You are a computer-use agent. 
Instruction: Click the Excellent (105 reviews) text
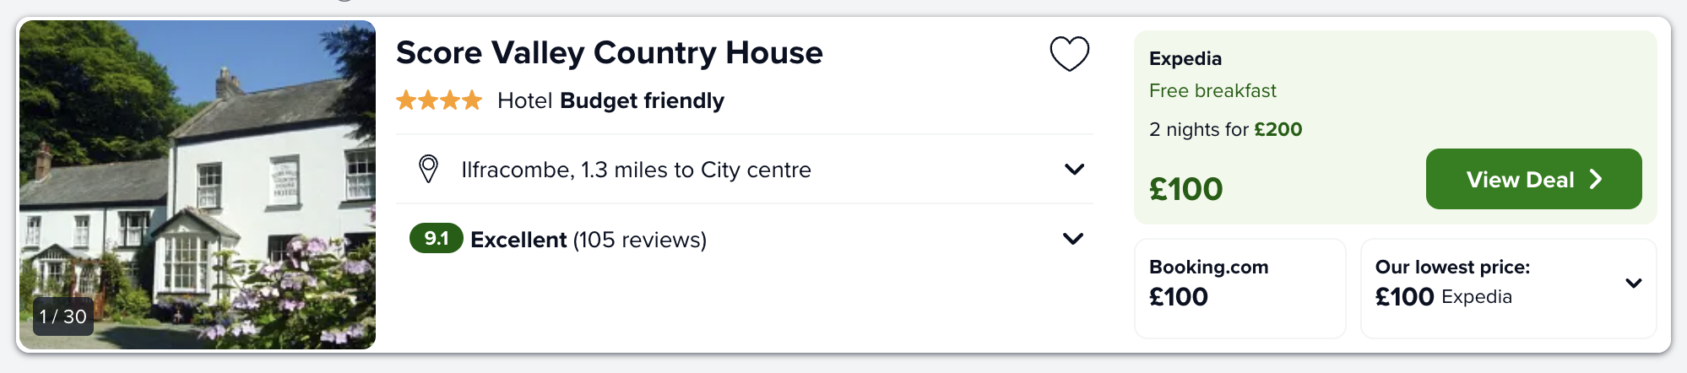coord(589,240)
